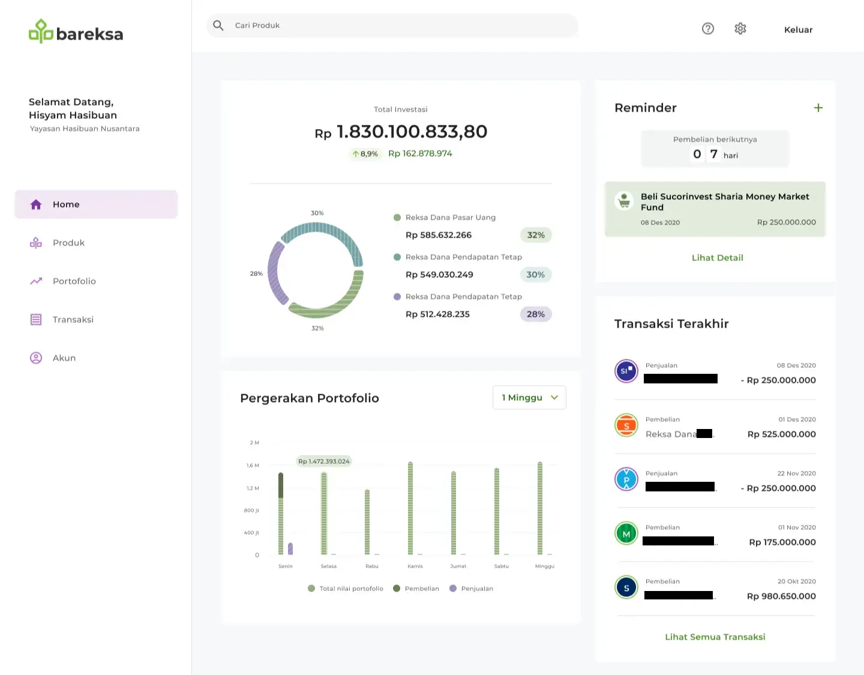Open the 1 Minggu period dropdown
The width and height of the screenshot is (864, 675).
pos(529,398)
